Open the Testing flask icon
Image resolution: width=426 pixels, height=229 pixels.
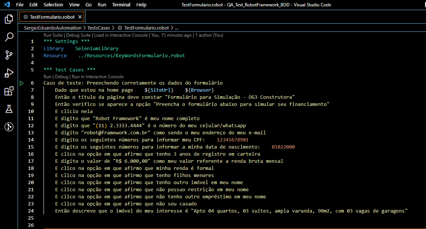[x=9, y=109]
